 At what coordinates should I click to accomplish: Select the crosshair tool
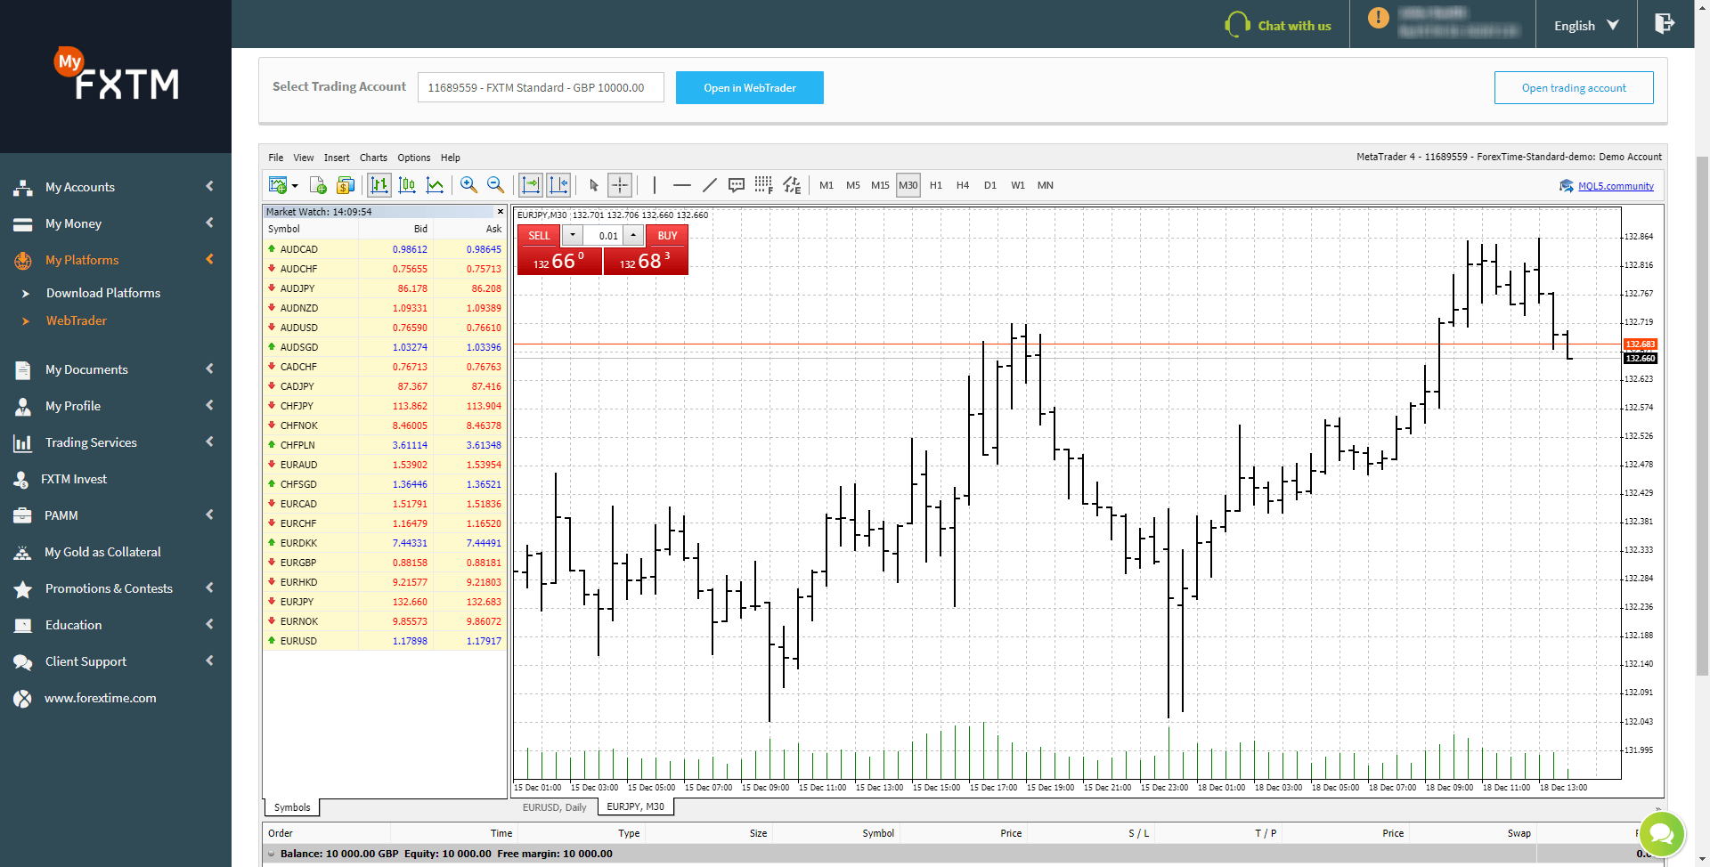[x=620, y=185]
